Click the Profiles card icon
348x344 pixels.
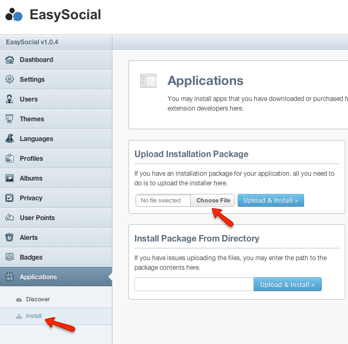point(10,159)
